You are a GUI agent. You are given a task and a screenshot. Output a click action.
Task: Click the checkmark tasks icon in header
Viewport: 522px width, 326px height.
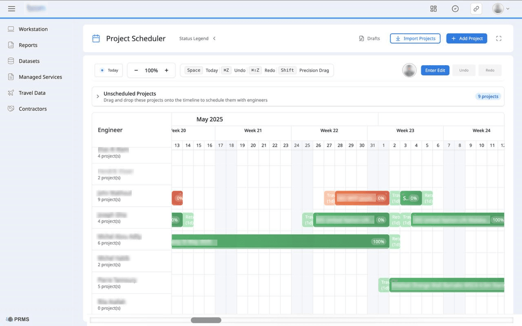coord(455,9)
